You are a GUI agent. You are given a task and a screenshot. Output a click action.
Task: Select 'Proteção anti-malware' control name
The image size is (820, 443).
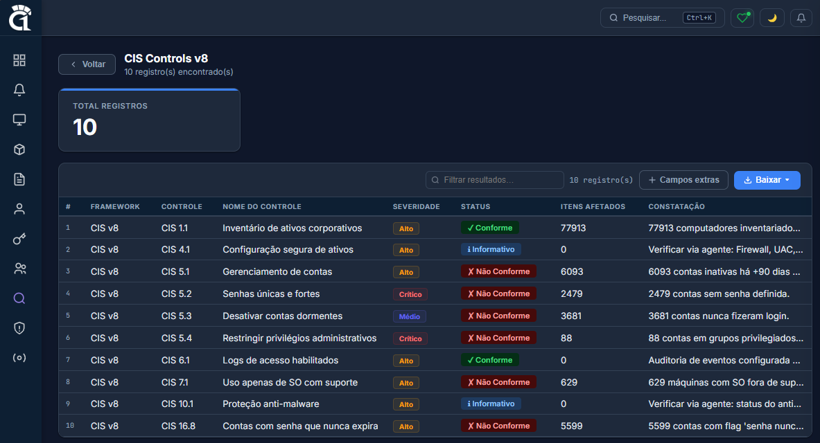pyautogui.click(x=271, y=404)
